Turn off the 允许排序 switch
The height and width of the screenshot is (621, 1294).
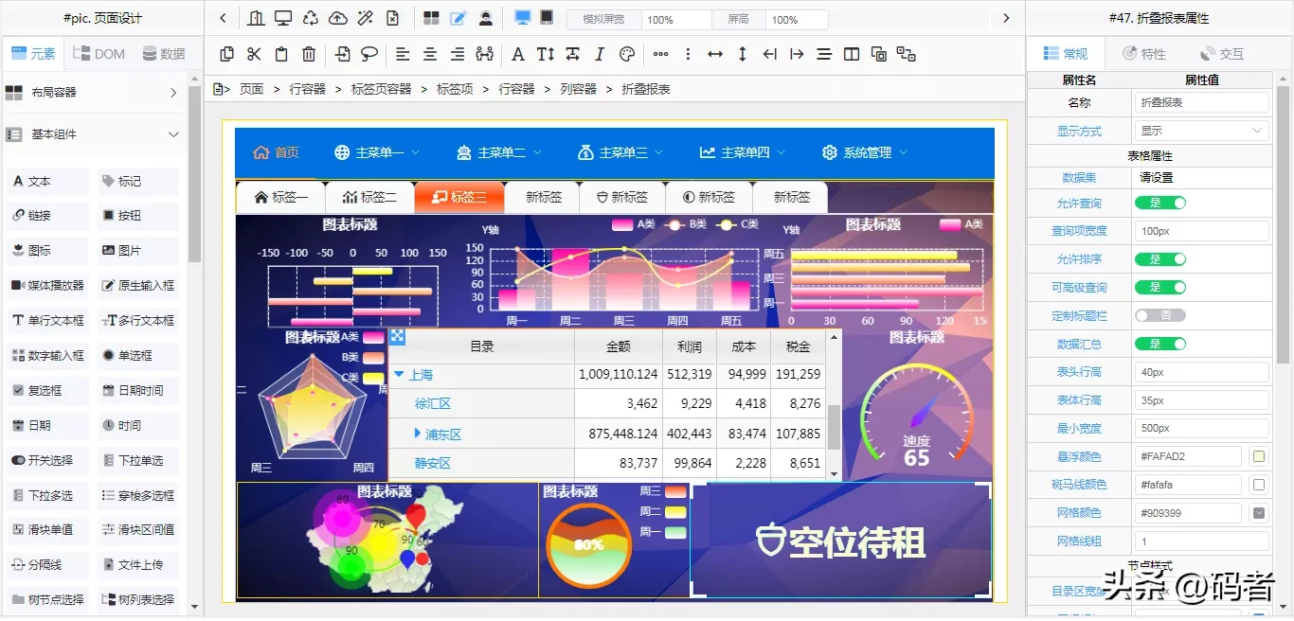tap(1159, 258)
